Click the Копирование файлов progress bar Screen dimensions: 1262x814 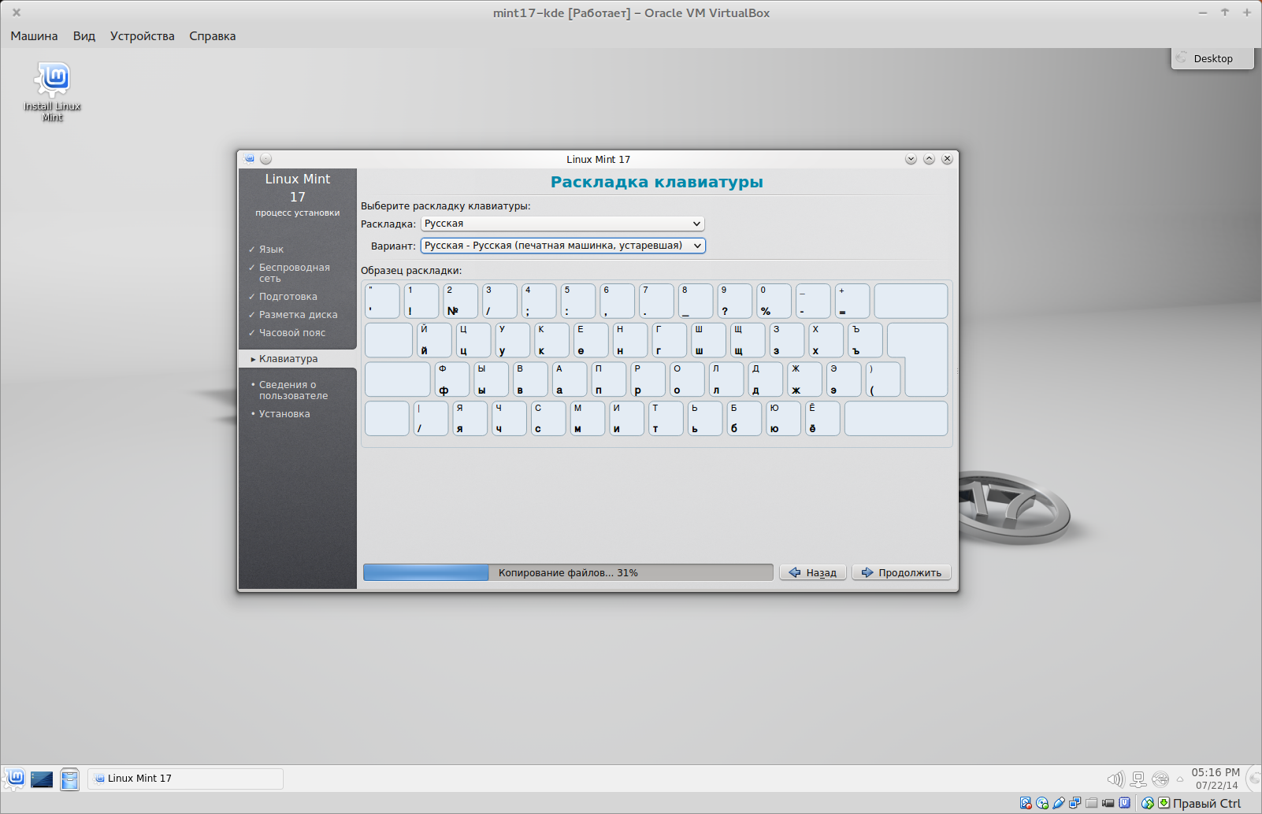click(567, 572)
